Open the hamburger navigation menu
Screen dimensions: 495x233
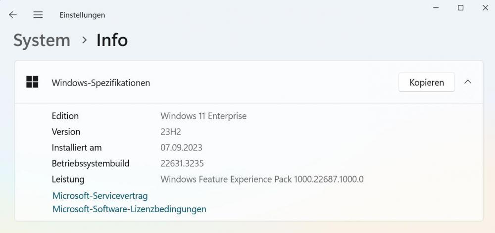38,15
